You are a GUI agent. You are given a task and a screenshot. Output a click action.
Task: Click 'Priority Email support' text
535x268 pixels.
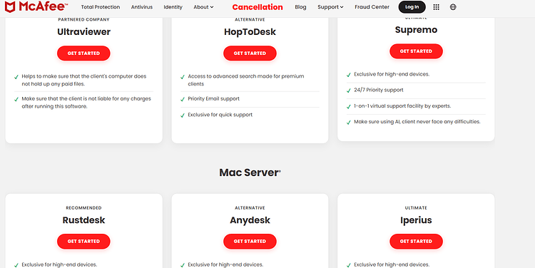tap(213, 99)
